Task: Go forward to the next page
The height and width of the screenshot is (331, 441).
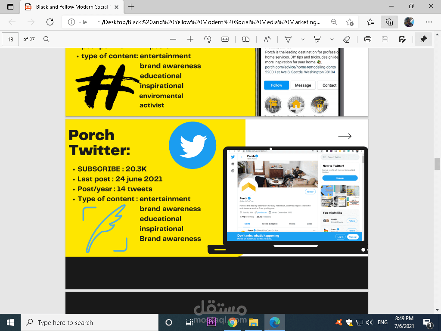Action: point(31,22)
